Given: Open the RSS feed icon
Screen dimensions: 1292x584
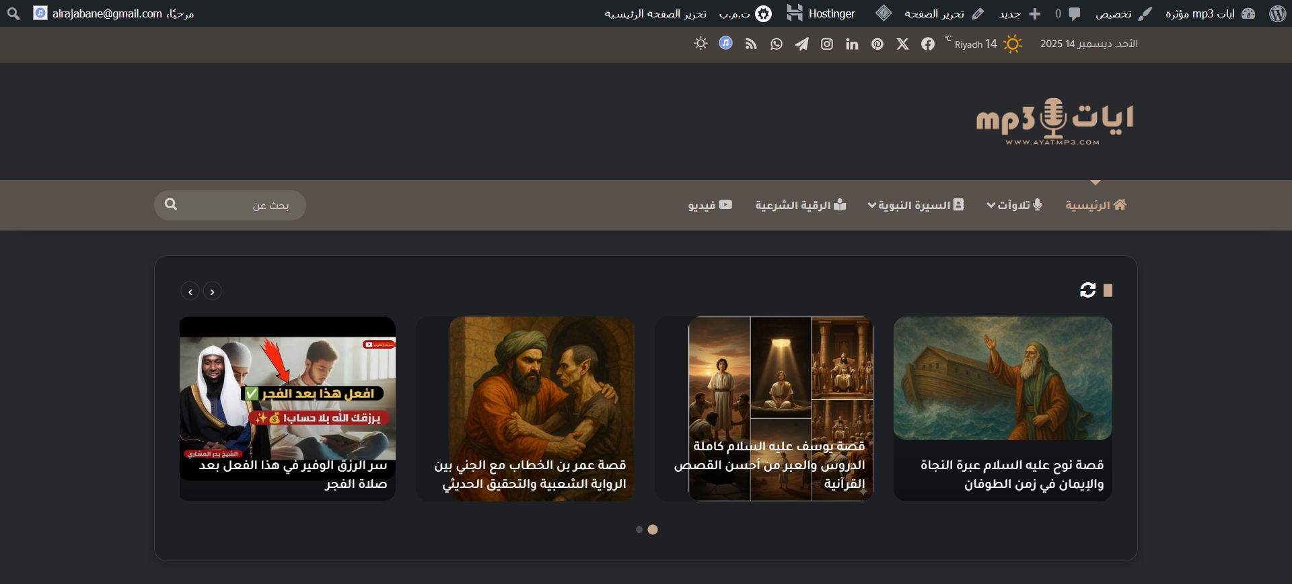Looking at the screenshot, I should coord(751,44).
